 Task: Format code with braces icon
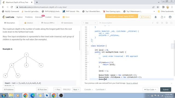coord(157,23)
